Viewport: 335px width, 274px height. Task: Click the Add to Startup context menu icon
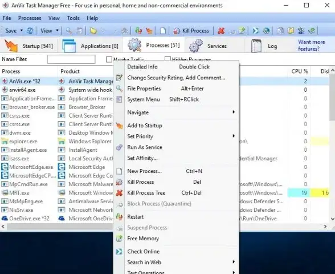(119, 126)
